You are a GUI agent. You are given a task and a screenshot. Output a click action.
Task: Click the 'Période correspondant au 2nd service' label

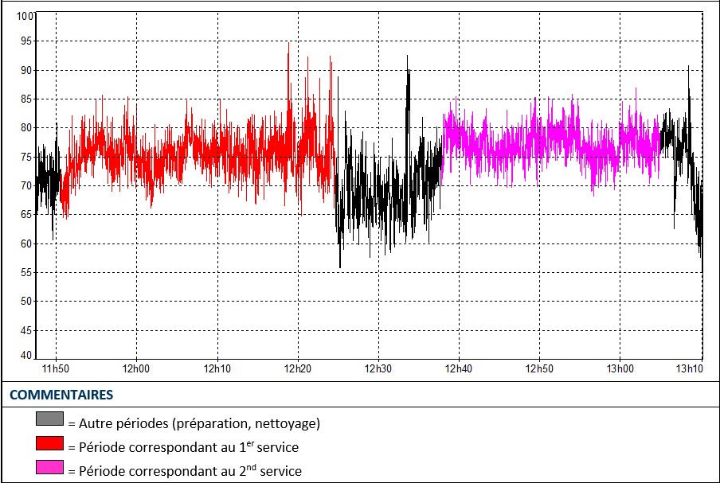click(185, 471)
